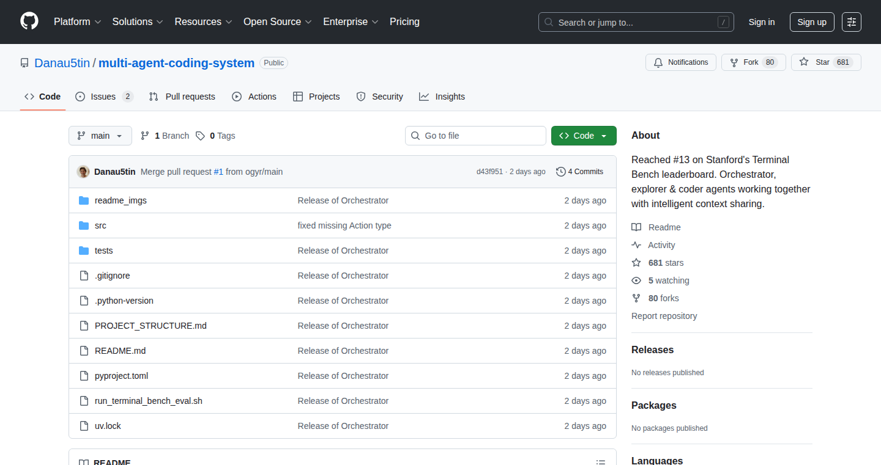Screen dimensions: 881x465
Task: Click the commit history clock icon
Action: point(560,172)
